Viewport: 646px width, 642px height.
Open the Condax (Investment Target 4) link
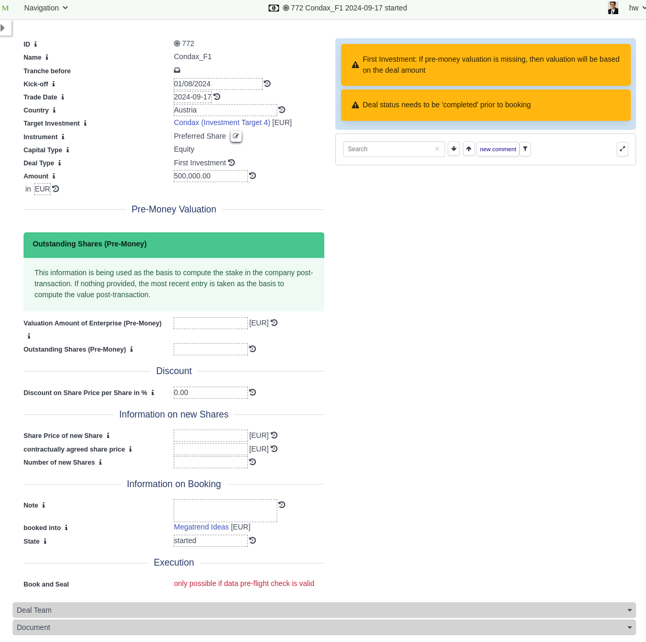point(222,122)
